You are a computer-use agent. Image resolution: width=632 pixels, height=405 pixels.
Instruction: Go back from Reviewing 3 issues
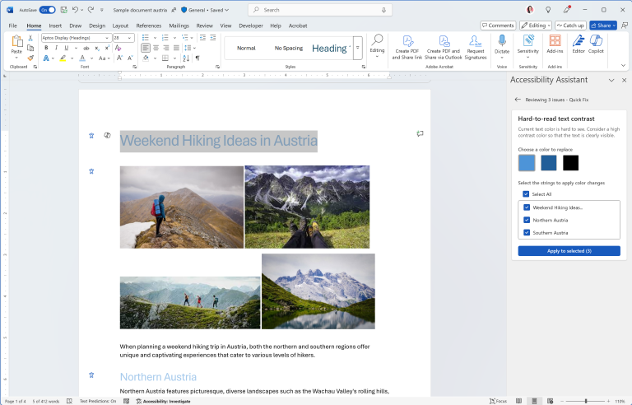518,100
